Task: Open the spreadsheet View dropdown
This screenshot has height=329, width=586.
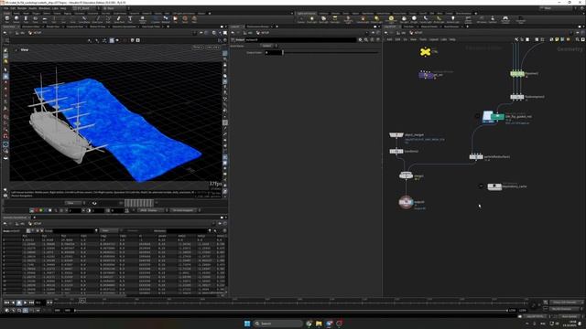Action: [110, 231]
